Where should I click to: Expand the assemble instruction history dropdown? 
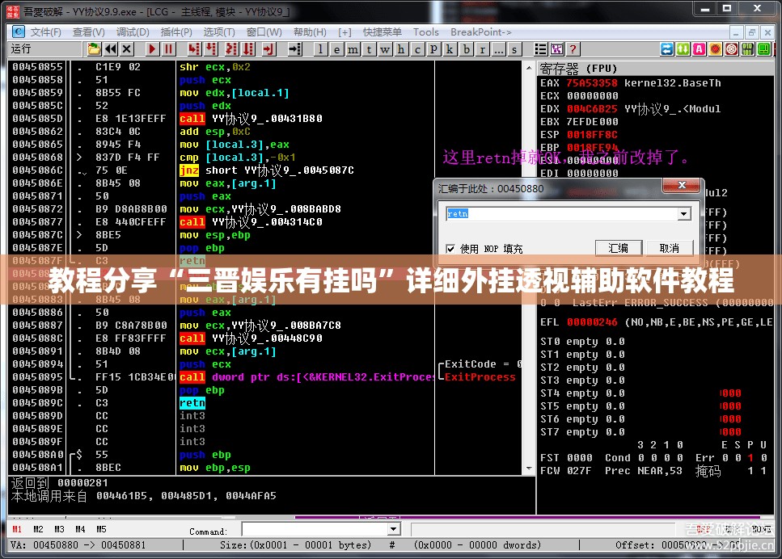click(684, 214)
